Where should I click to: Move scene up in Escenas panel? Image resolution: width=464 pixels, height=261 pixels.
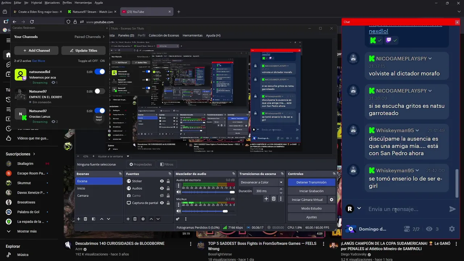point(101,219)
